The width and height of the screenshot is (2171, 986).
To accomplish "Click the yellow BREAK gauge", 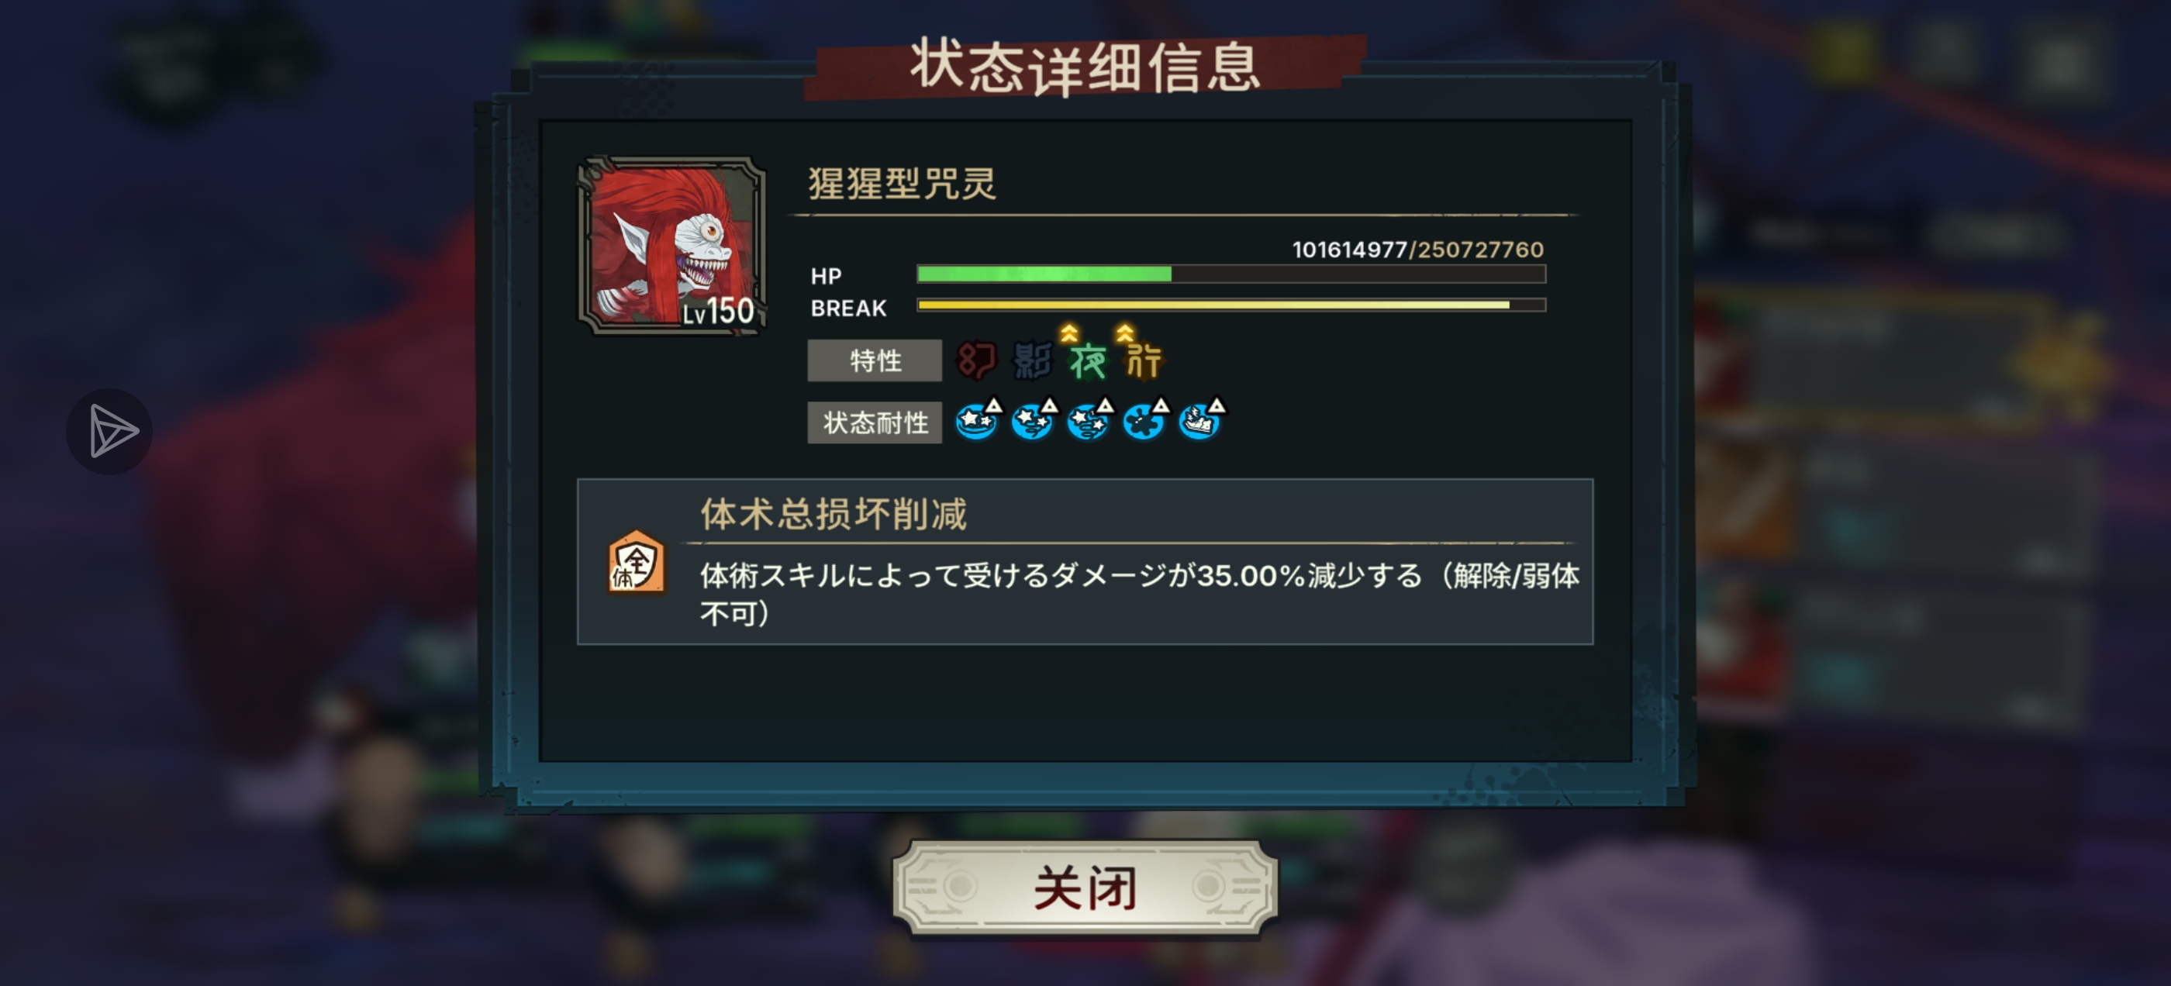I will [1231, 305].
